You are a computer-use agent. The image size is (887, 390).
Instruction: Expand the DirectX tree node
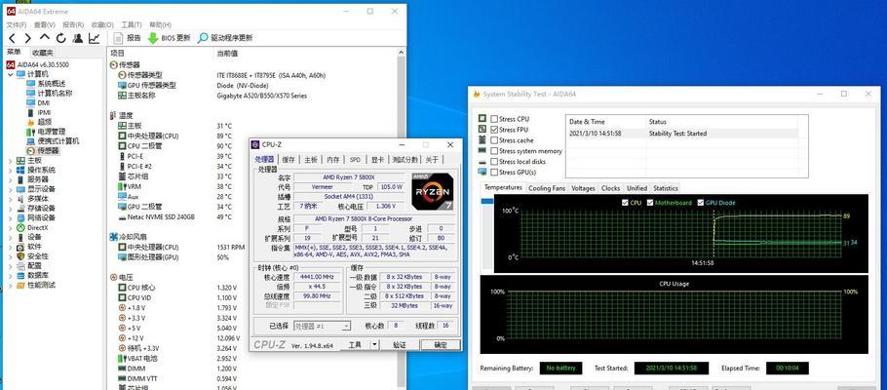[11, 227]
